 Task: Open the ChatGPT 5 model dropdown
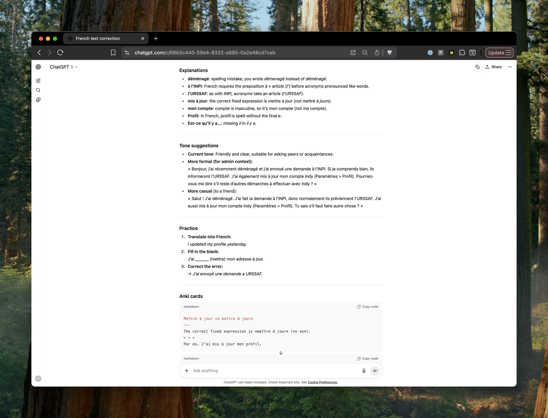pyautogui.click(x=64, y=67)
